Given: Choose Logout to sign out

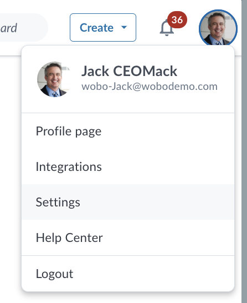Looking at the screenshot, I should click(128, 274).
